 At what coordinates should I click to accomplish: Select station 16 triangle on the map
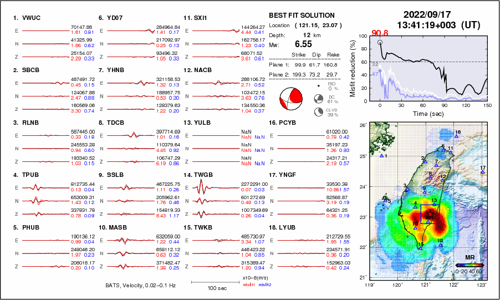[x=456, y=136]
